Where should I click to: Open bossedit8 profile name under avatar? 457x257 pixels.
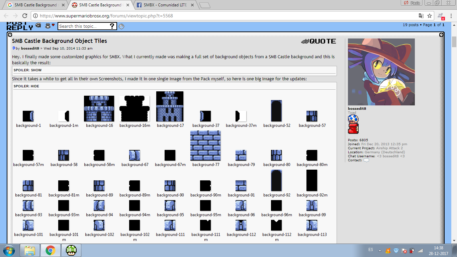(x=357, y=108)
